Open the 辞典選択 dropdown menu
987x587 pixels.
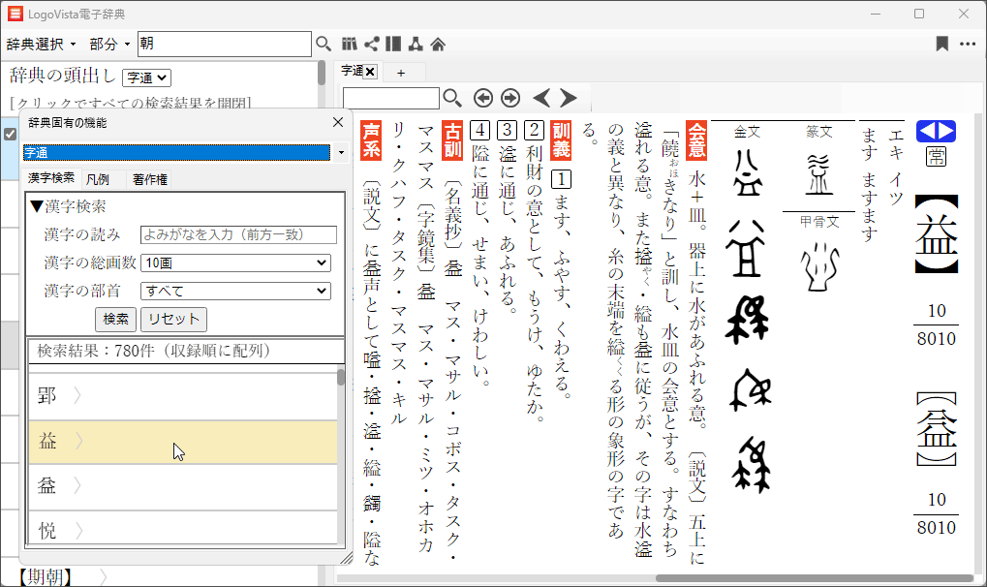pyautogui.click(x=42, y=45)
